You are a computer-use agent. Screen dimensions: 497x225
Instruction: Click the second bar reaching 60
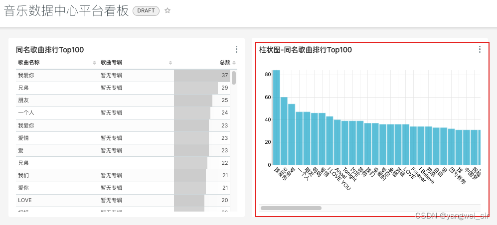284,131
